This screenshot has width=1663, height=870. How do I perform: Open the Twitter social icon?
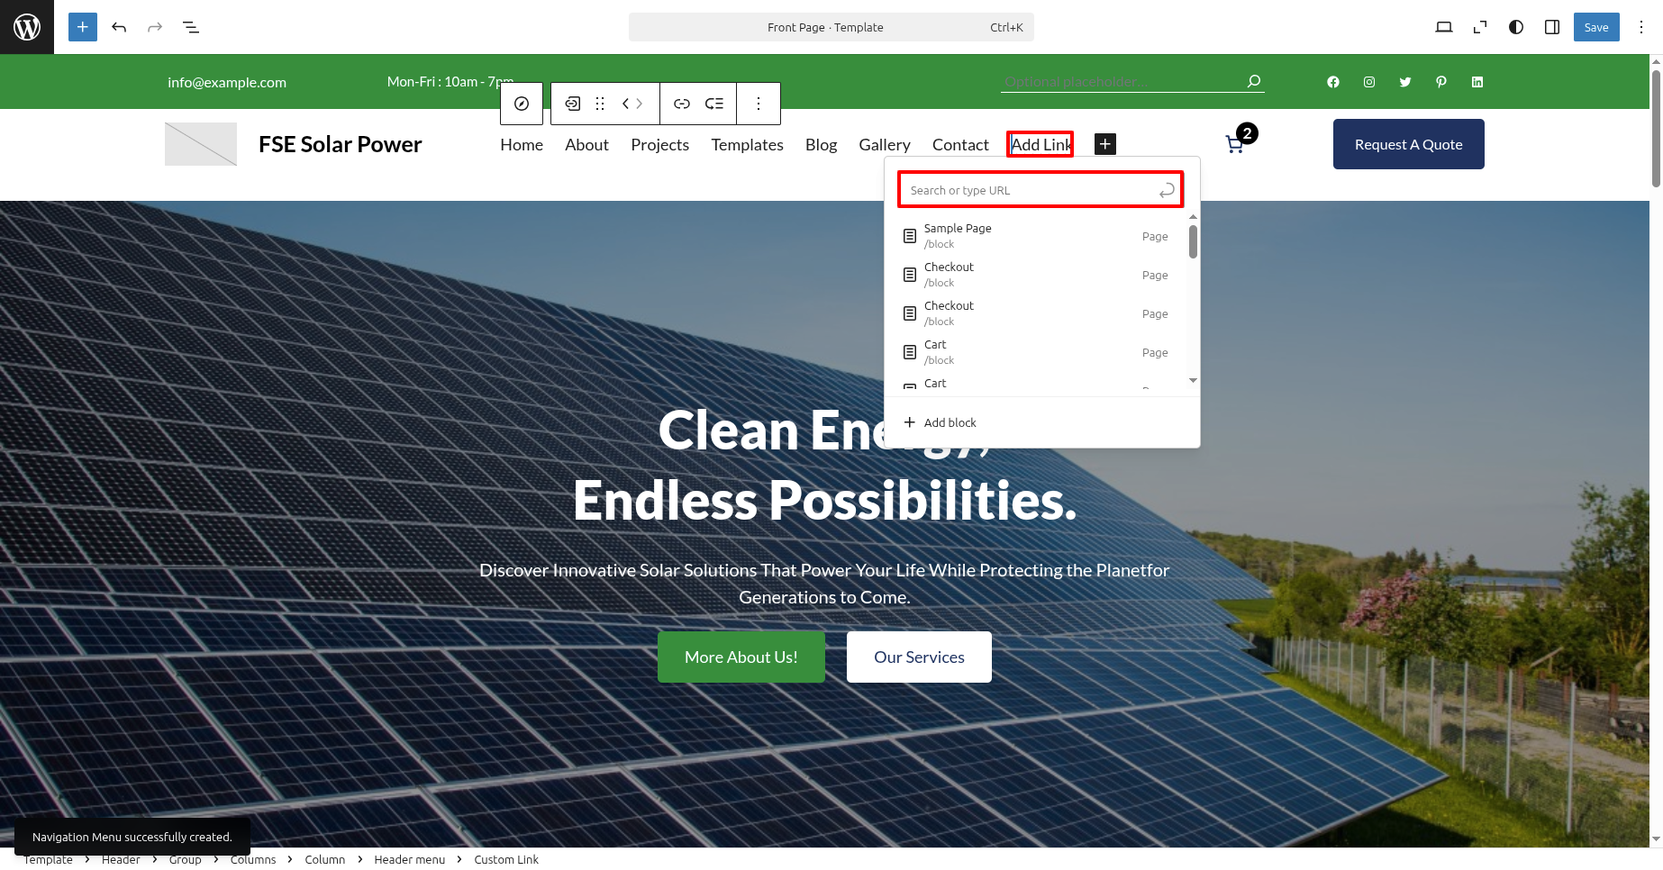1405,82
